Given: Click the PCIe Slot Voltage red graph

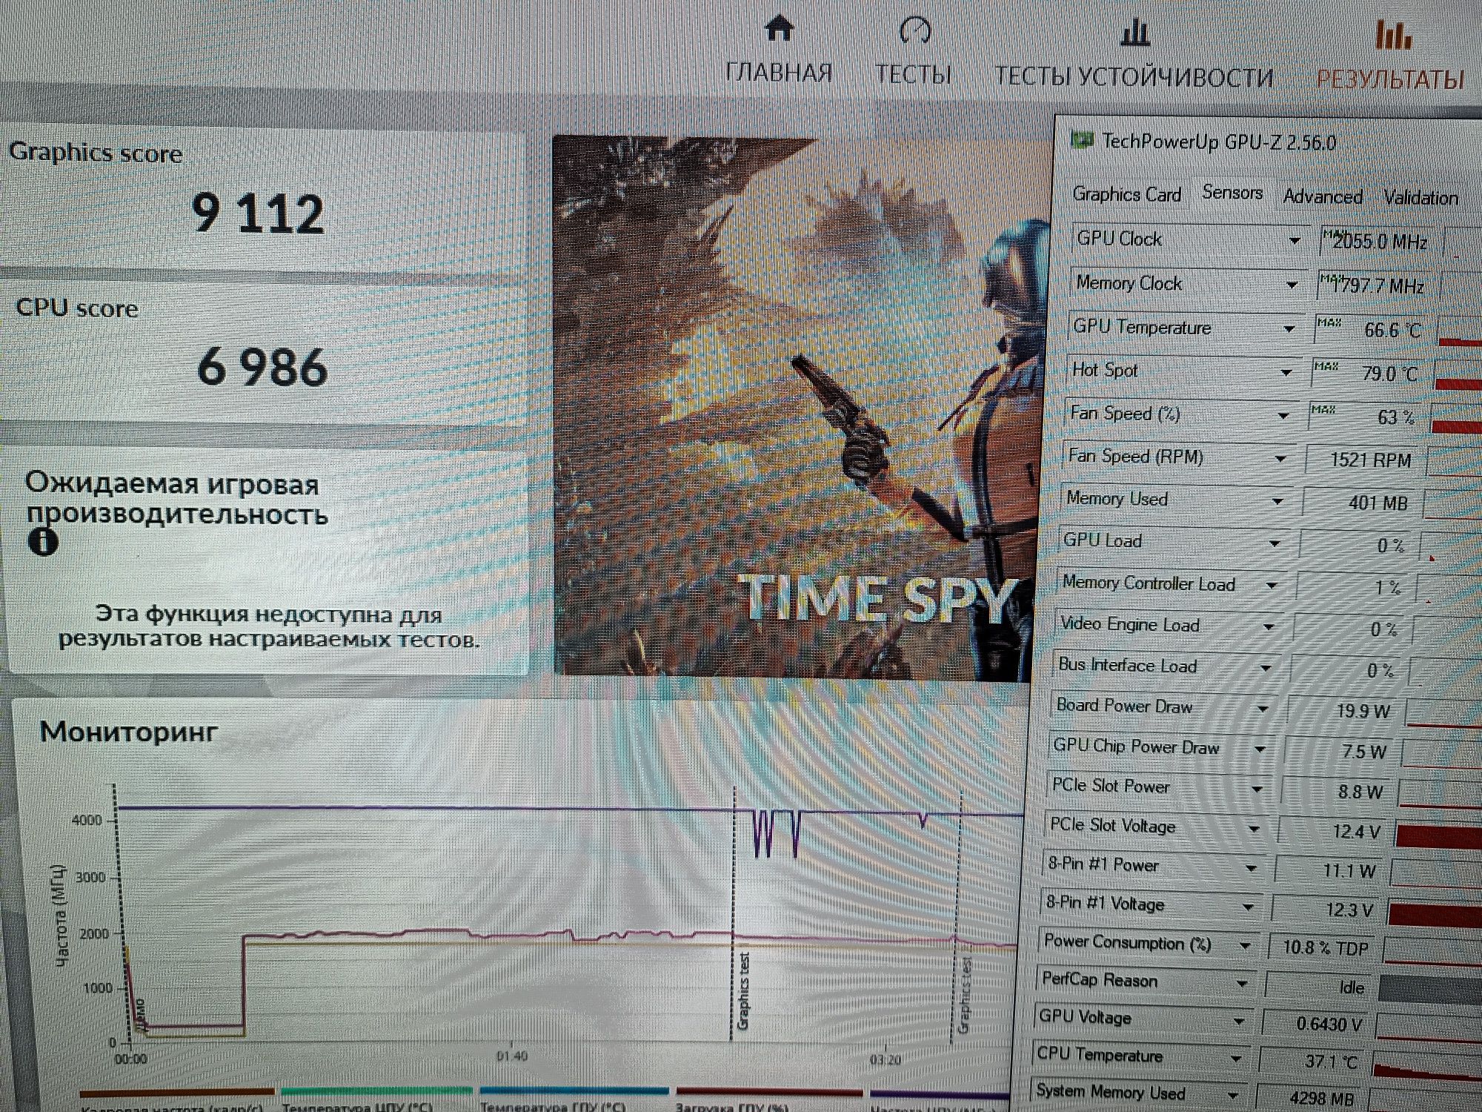Looking at the screenshot, I should pyautogui.click(x=1438, y=835).
